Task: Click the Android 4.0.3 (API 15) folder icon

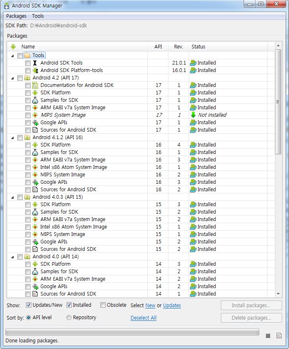Action: (27, 197)
